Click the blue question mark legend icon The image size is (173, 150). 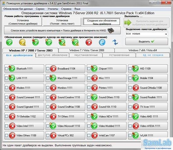102,42
